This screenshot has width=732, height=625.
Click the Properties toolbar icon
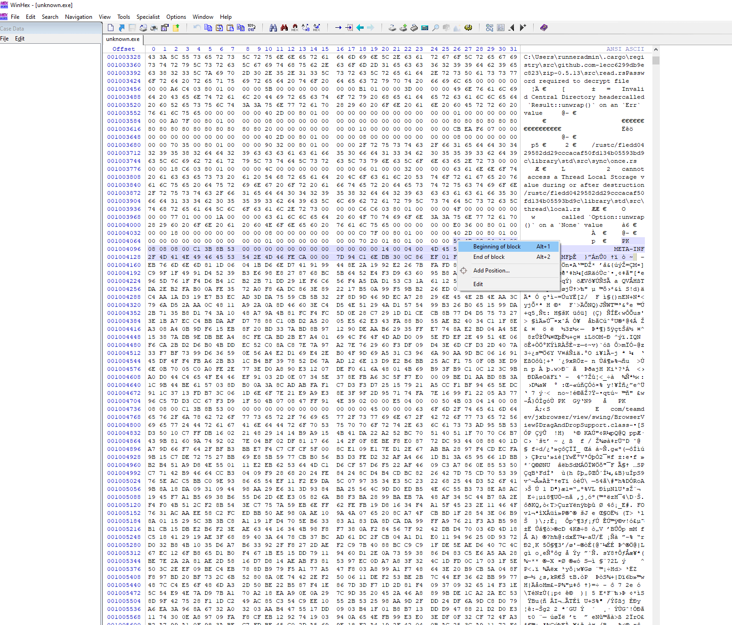click(165, 28)
